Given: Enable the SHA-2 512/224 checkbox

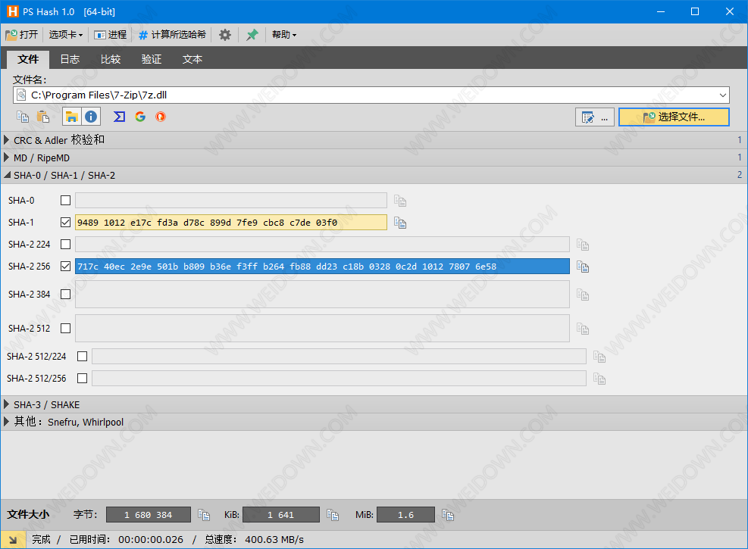Looking at the screenshot, I should pos(82,356).
